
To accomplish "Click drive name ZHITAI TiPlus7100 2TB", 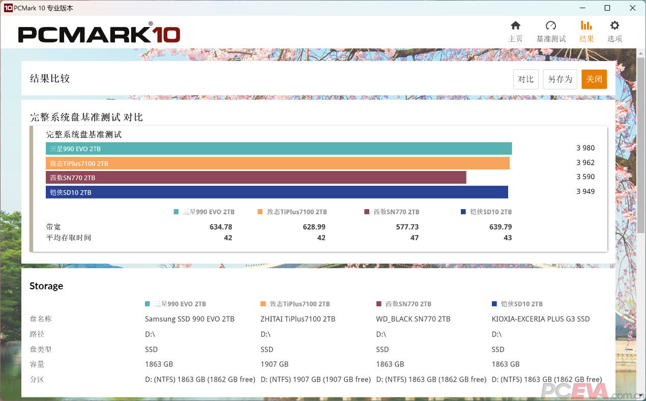I will [x=298, y=319].
